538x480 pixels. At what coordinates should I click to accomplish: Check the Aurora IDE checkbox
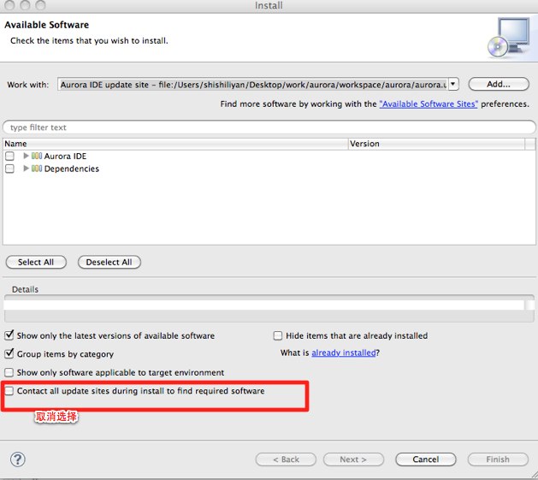coord(9,157)
